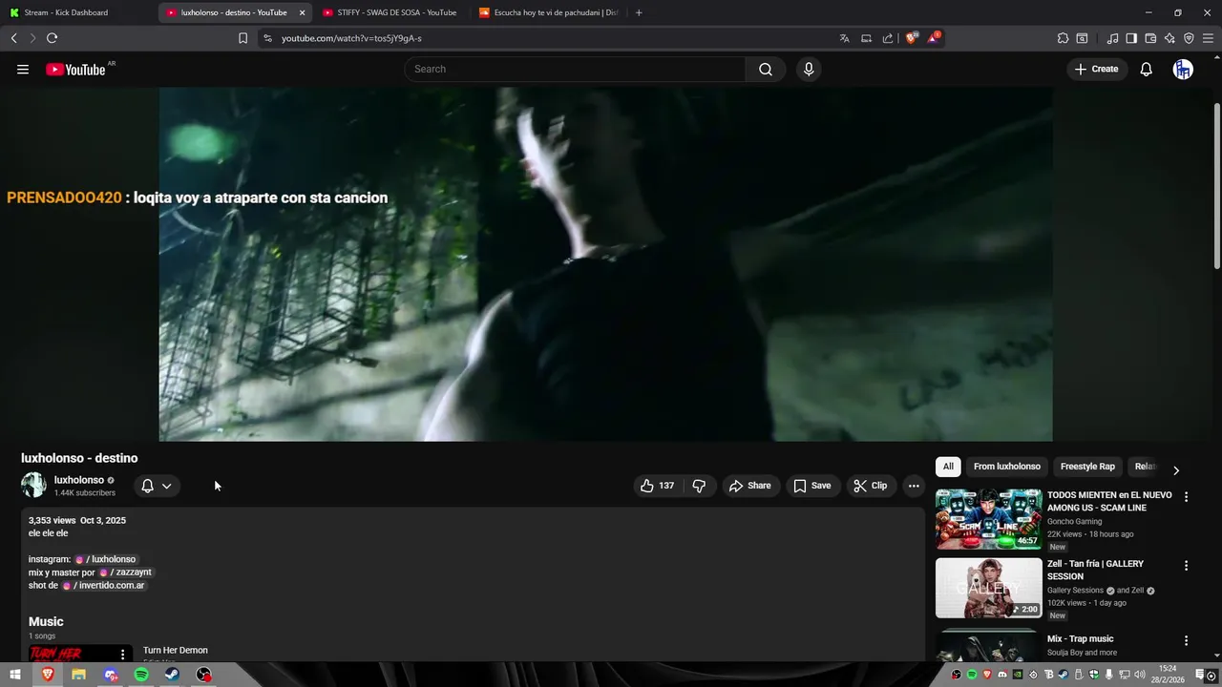Bookmark this page icon
Screen dimensions: 1222x687
[x=242, y=38]
